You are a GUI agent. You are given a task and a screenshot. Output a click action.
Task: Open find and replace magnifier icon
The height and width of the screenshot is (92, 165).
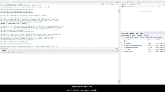[x=19, y=4]
